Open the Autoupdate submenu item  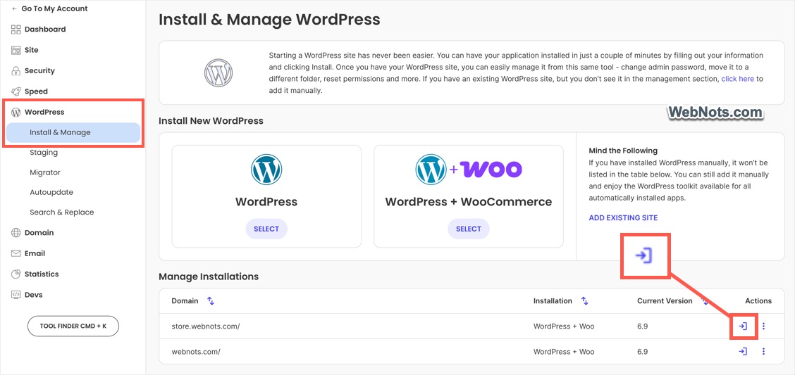point(51,192)
